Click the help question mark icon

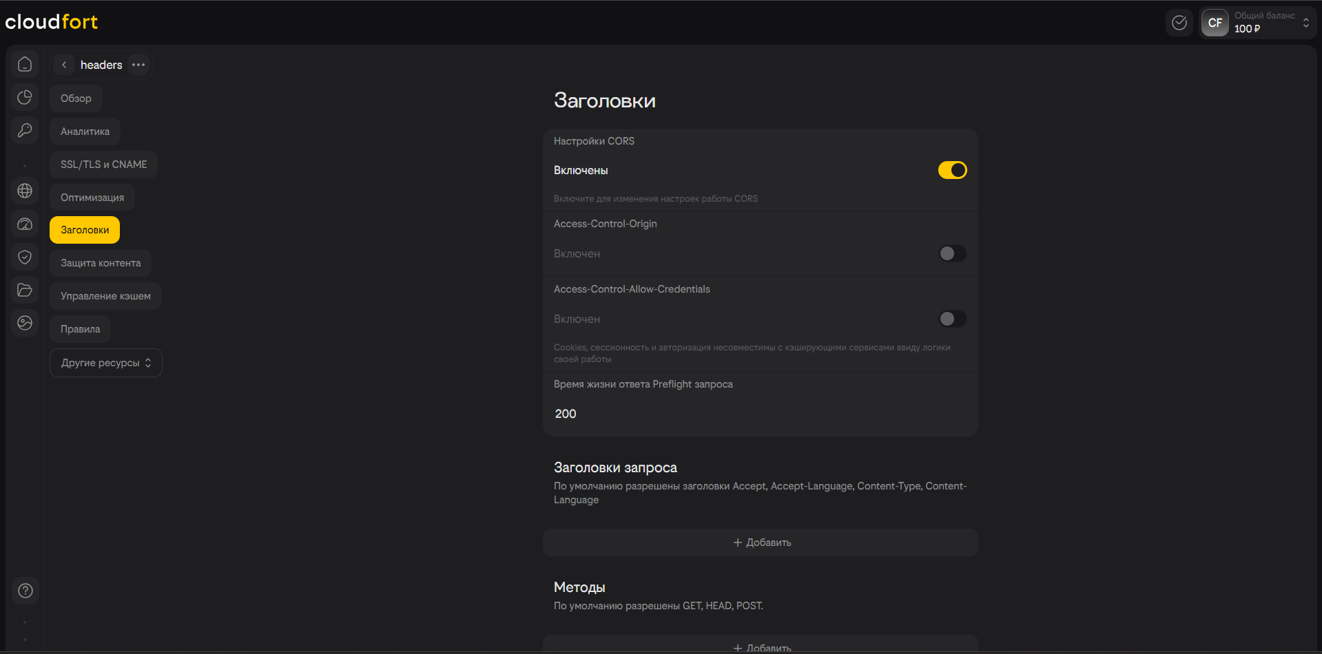click(25, 591)
